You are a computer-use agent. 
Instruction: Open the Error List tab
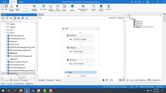[x=10, y=83]
